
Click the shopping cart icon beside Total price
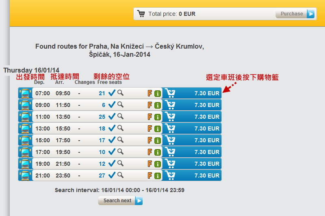141,14
